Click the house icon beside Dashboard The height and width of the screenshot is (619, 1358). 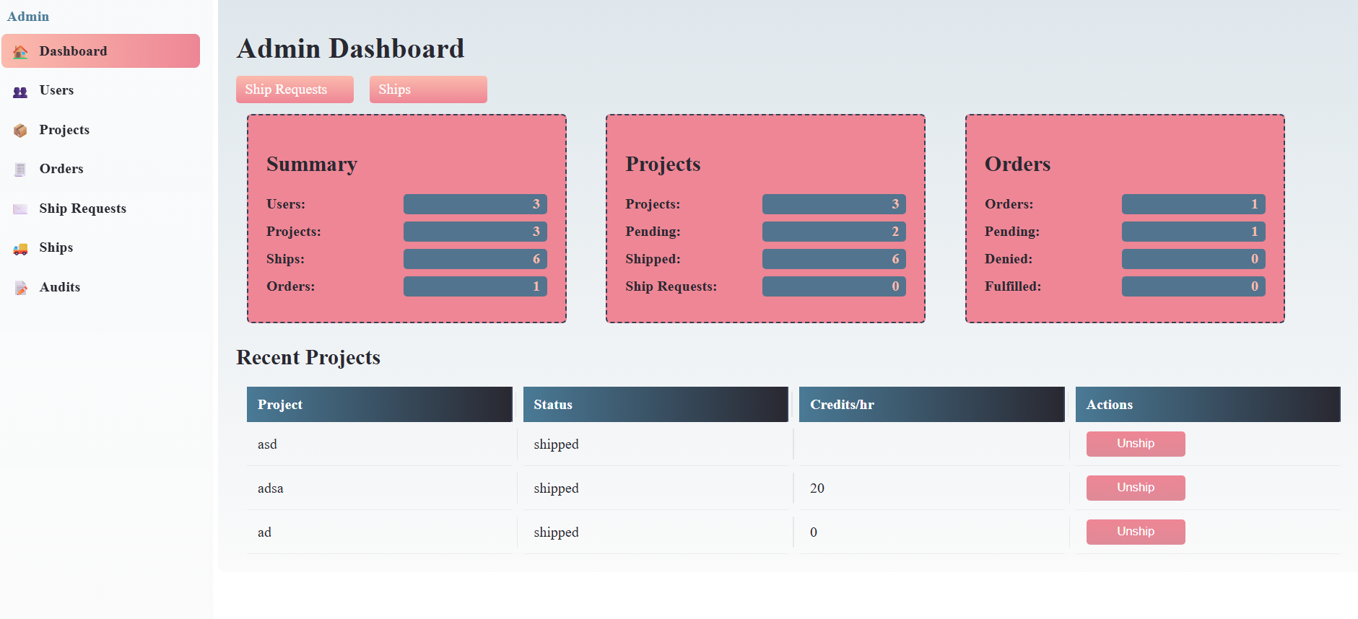click(x=20, y=52)
